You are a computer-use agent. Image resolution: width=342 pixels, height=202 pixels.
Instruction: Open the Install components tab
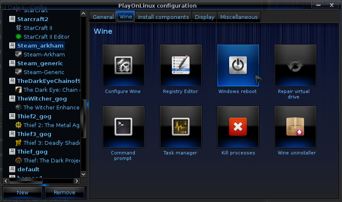(x=163, y=17)
